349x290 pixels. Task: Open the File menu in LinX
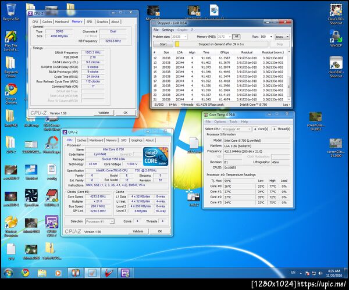coord(156,30)
